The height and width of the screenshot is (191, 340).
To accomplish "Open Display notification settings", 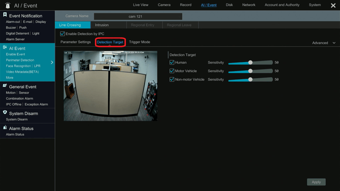I will (x=41, y=22).
